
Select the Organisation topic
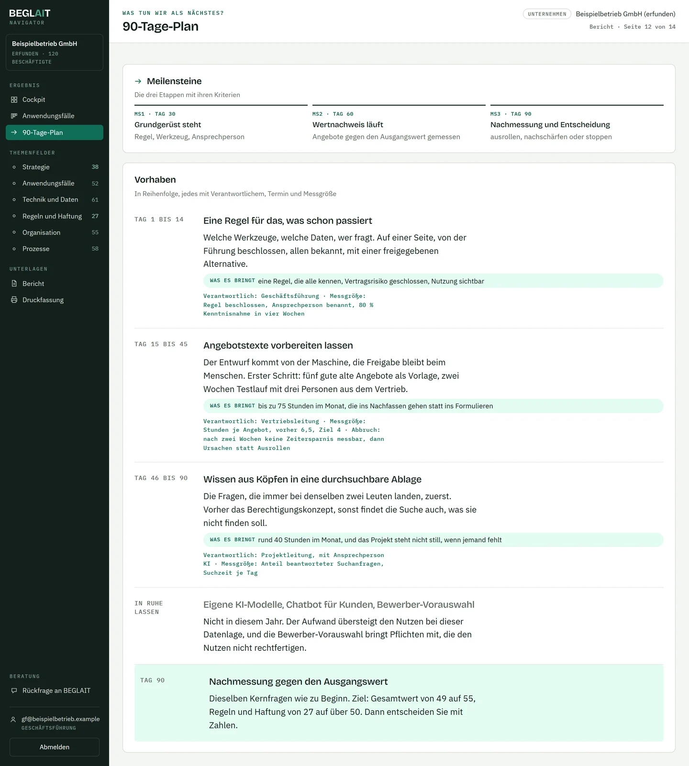[55, 232]
